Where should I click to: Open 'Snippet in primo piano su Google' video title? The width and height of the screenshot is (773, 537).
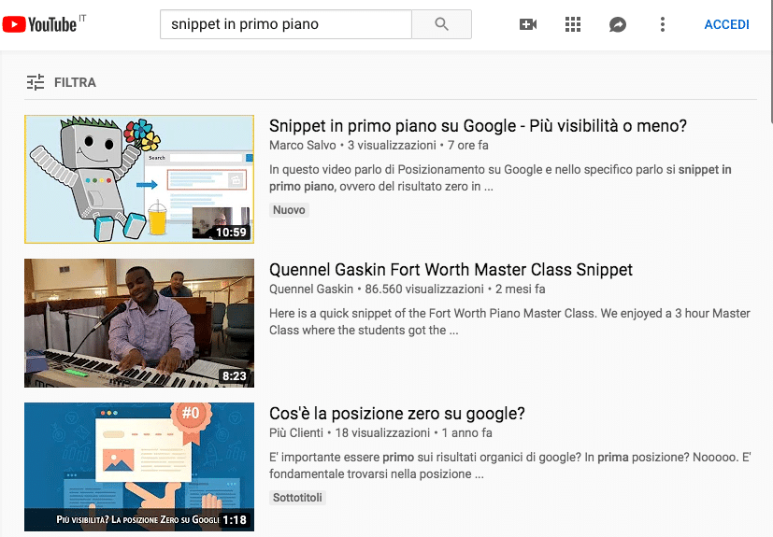click(x=478, y=126)
